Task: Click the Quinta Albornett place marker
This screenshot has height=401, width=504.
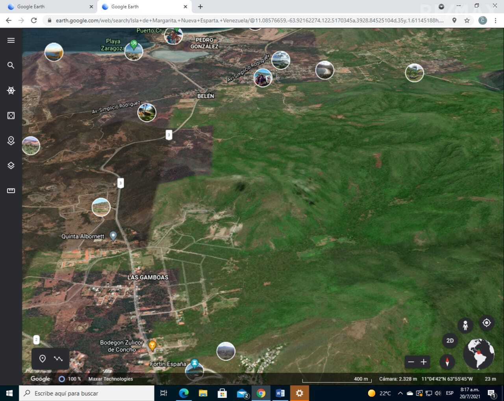Action: 113,235
